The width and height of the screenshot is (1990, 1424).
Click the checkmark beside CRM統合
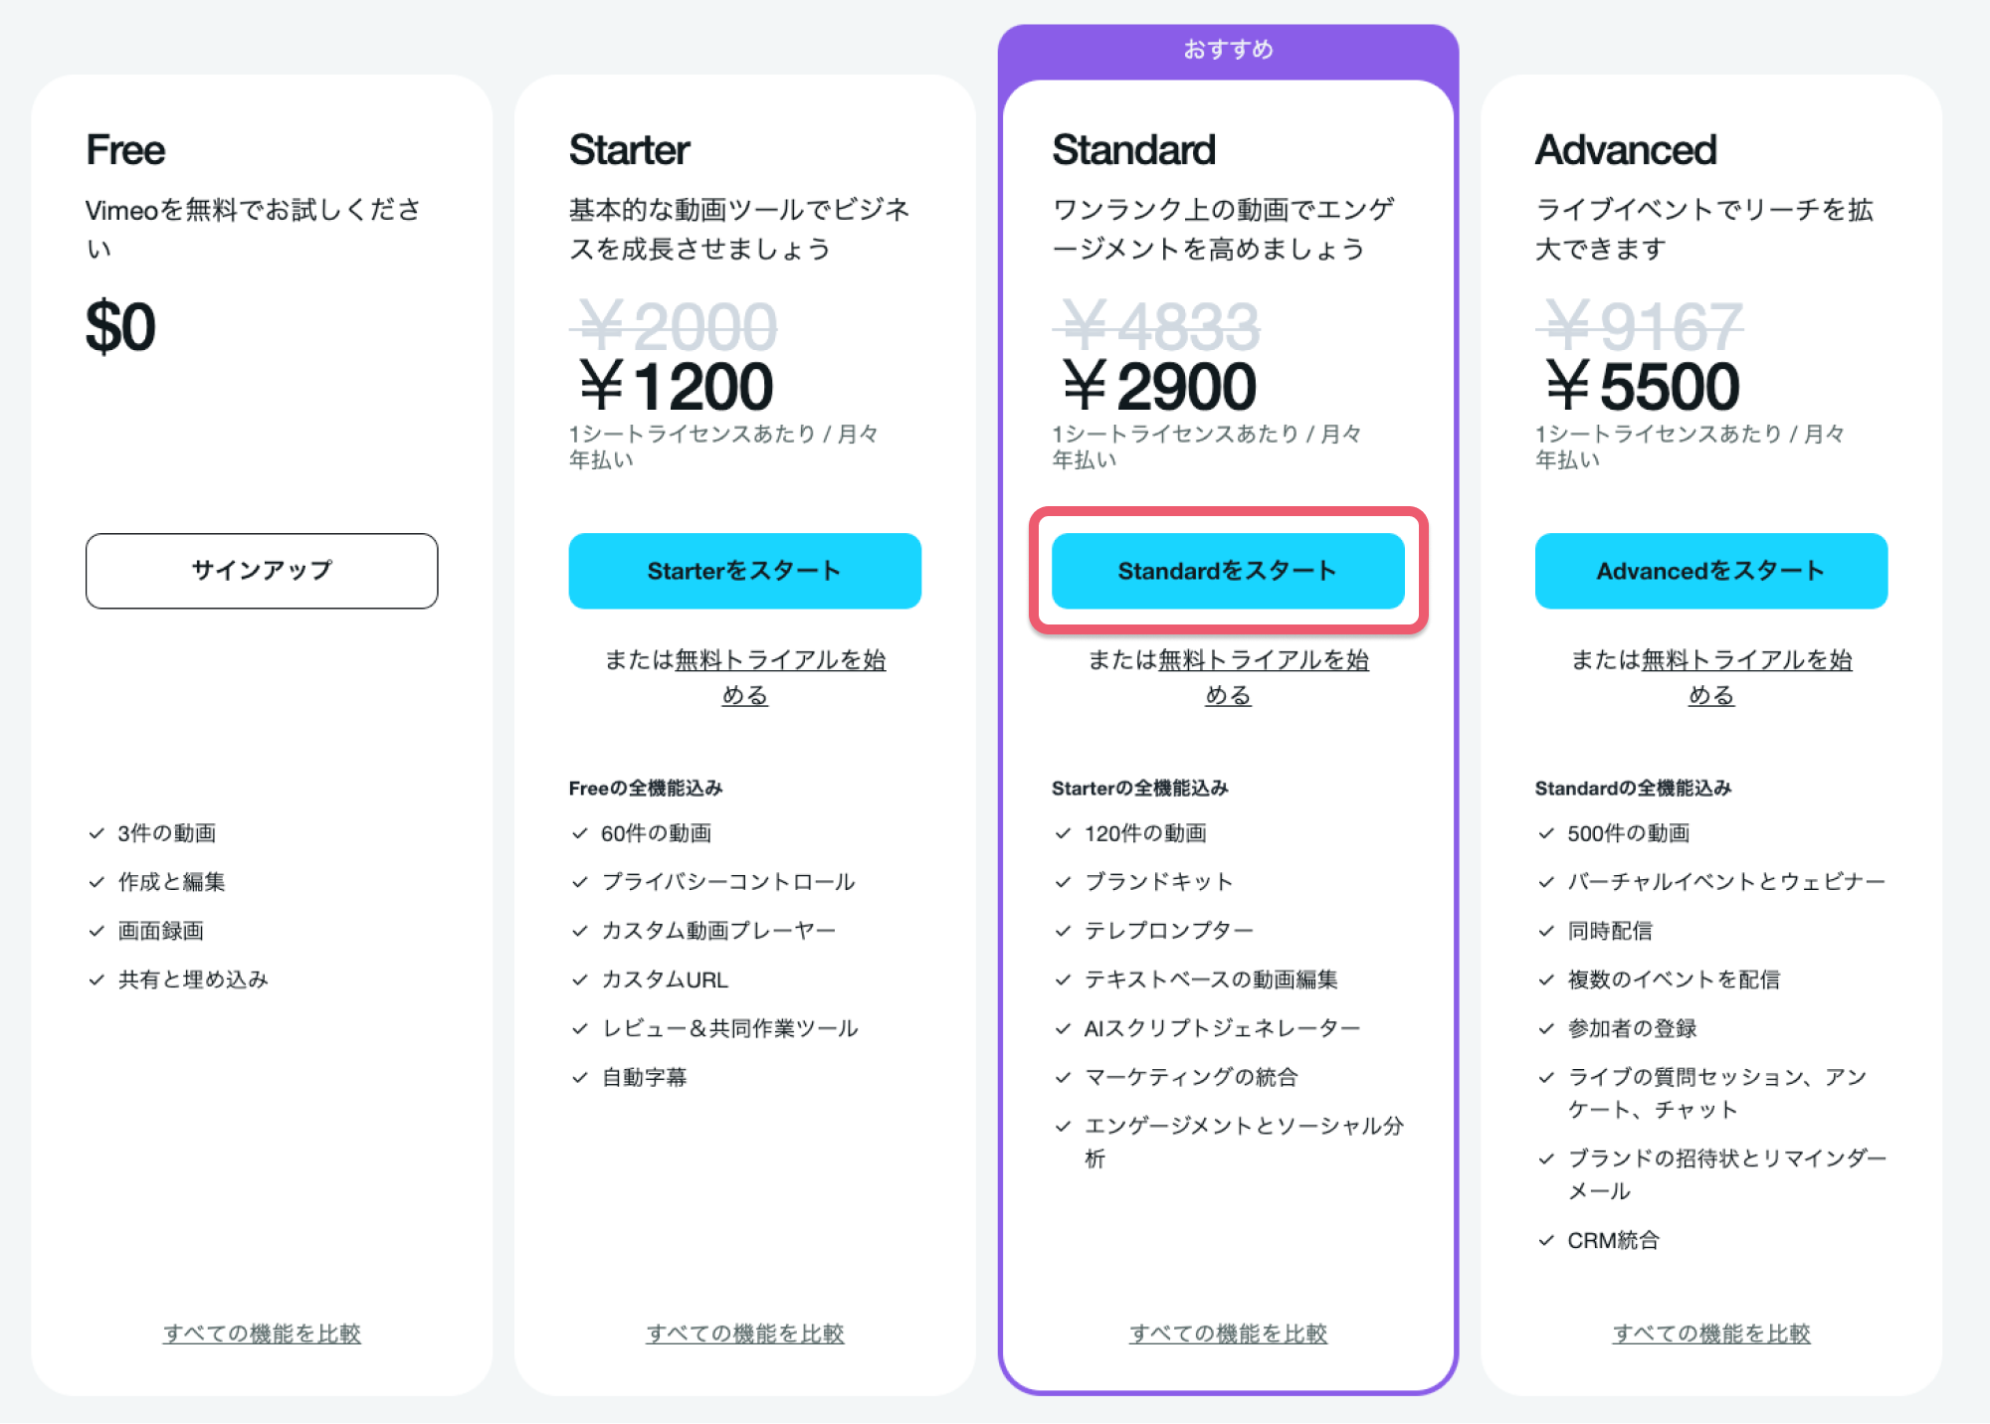point(1546,1240)
